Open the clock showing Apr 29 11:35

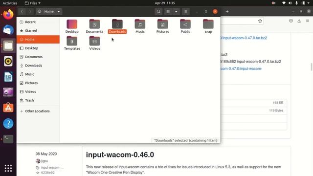[165, 3]
